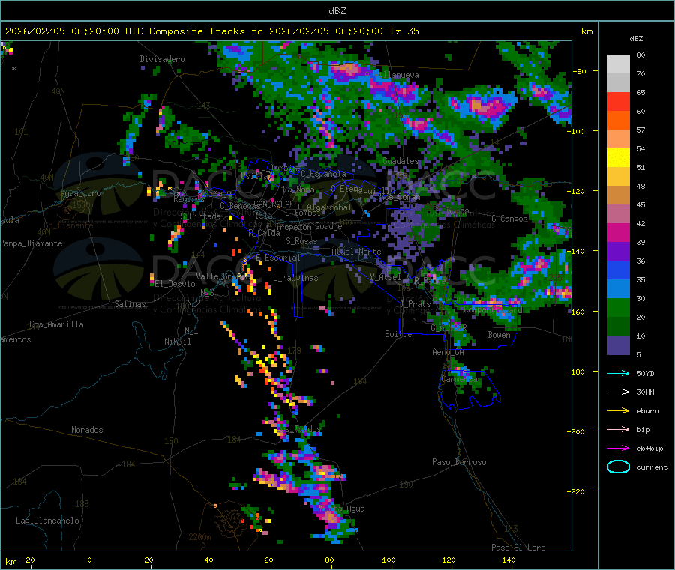
Task: Pick the blue 35 dBZ color swatch
Action: tap(618, 270)
